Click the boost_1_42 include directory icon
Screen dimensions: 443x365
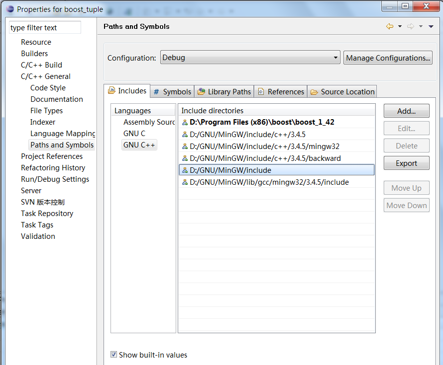point(185,122)
